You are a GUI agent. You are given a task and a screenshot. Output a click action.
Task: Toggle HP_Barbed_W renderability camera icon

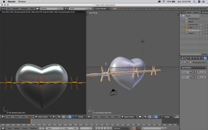pos(206,30)
